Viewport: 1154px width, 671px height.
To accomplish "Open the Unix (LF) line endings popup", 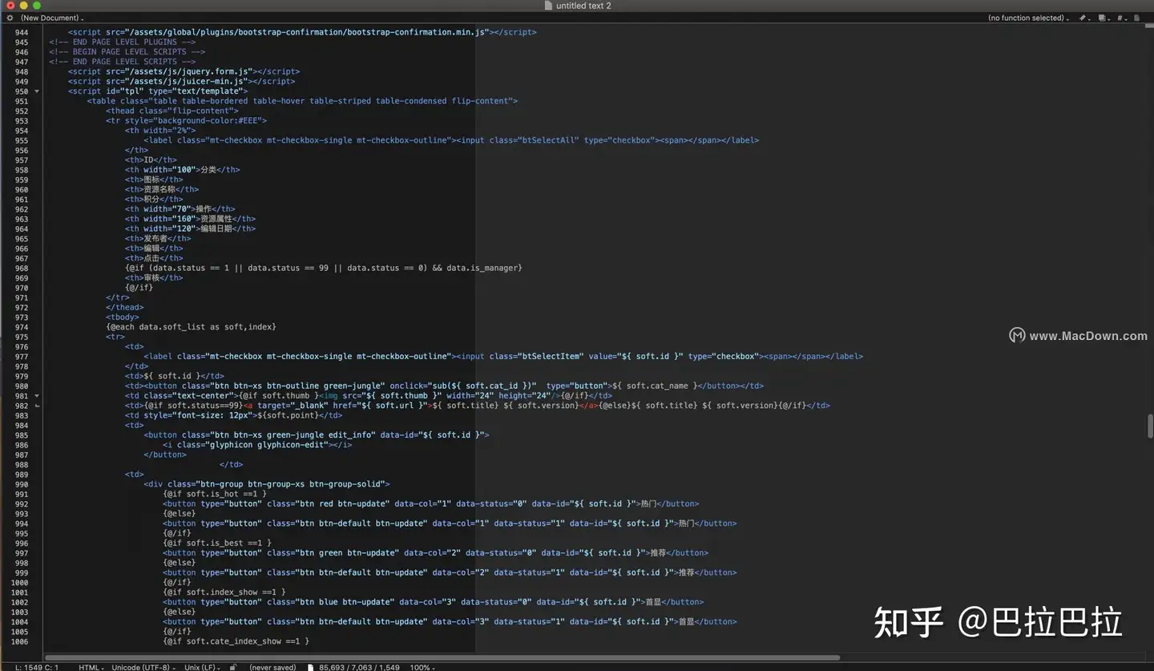I will click(x=202, y=667).
